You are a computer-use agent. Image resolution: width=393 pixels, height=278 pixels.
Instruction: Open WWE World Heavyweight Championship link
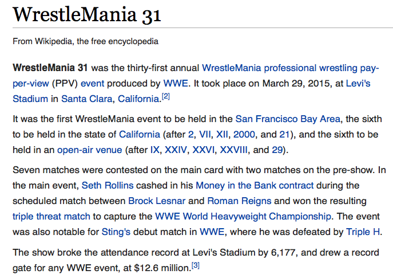click(243, 217)
